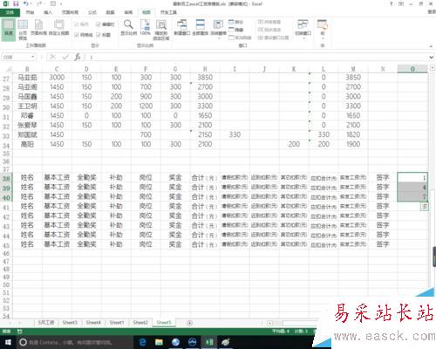The image size is (436, 349).
Task: Open the Windows Start menu
Action: (x=8, y=342)
